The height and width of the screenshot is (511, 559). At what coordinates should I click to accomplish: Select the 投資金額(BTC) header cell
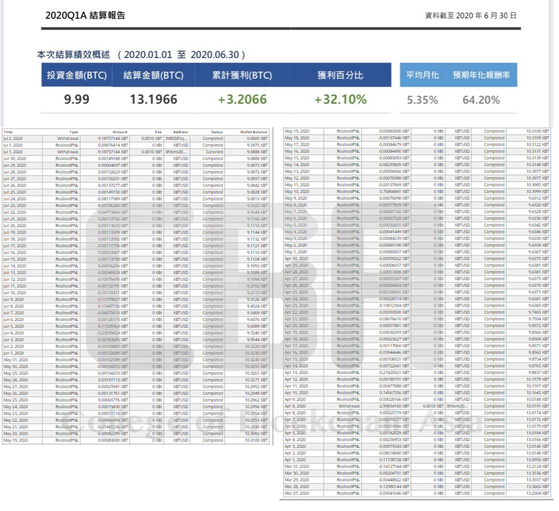coord(76,75)
